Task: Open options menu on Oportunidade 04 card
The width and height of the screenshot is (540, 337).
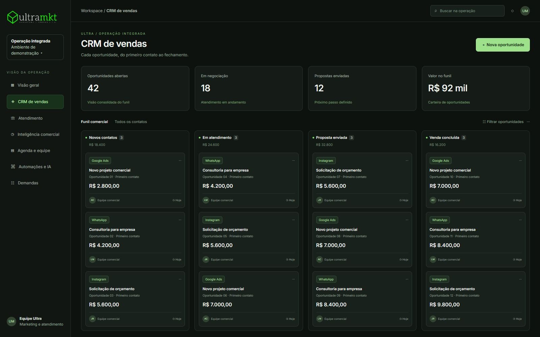Action: click(293, 161)
